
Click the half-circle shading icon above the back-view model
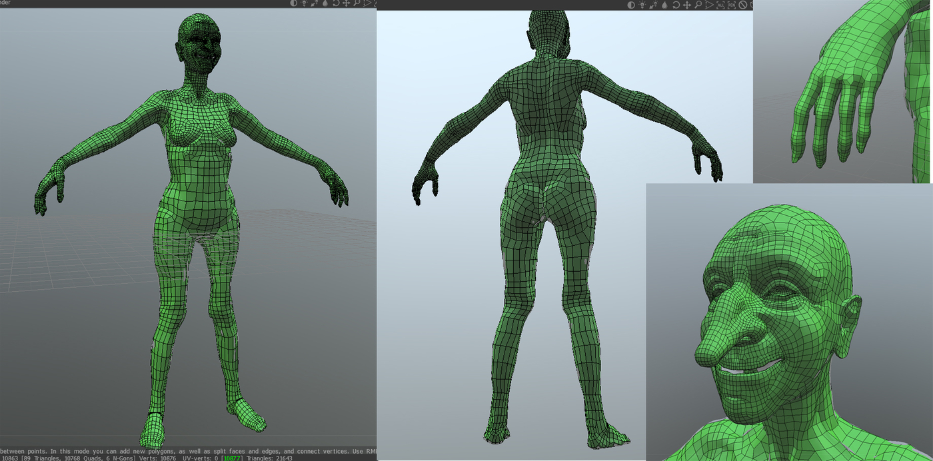631,5
